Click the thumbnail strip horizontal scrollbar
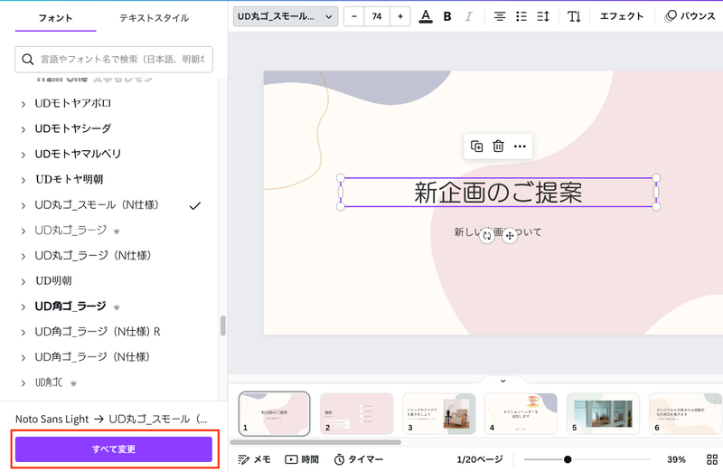The image size is (723, 472). click(315, 442)
